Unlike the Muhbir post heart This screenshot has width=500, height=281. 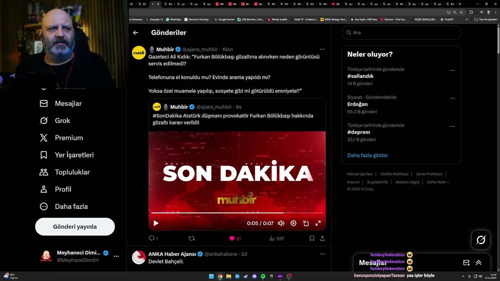tap(234, 238)
